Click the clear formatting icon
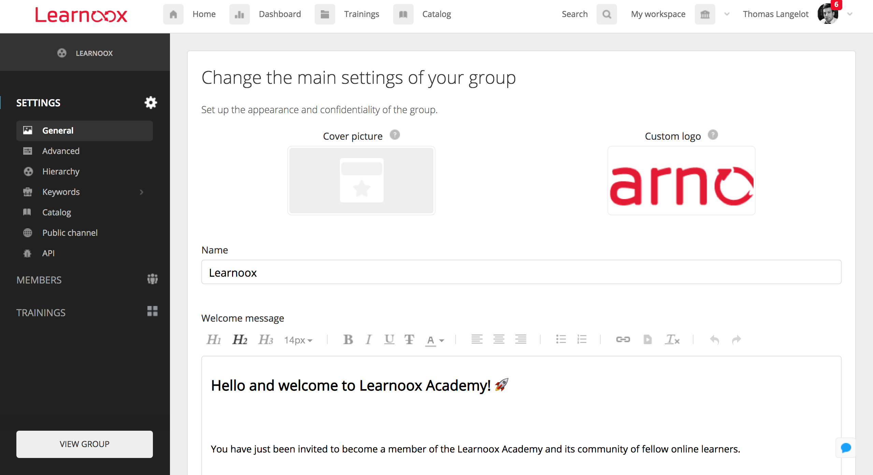The image size is (873, 475). (x=672, y=339)
